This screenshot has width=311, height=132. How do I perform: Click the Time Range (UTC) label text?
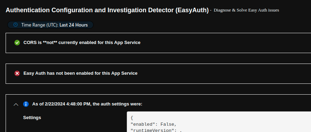(40, 25)
